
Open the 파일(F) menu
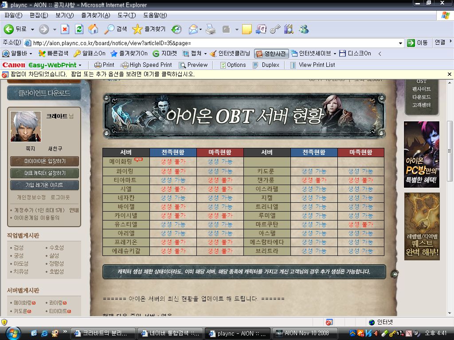[x=13, y=15]
